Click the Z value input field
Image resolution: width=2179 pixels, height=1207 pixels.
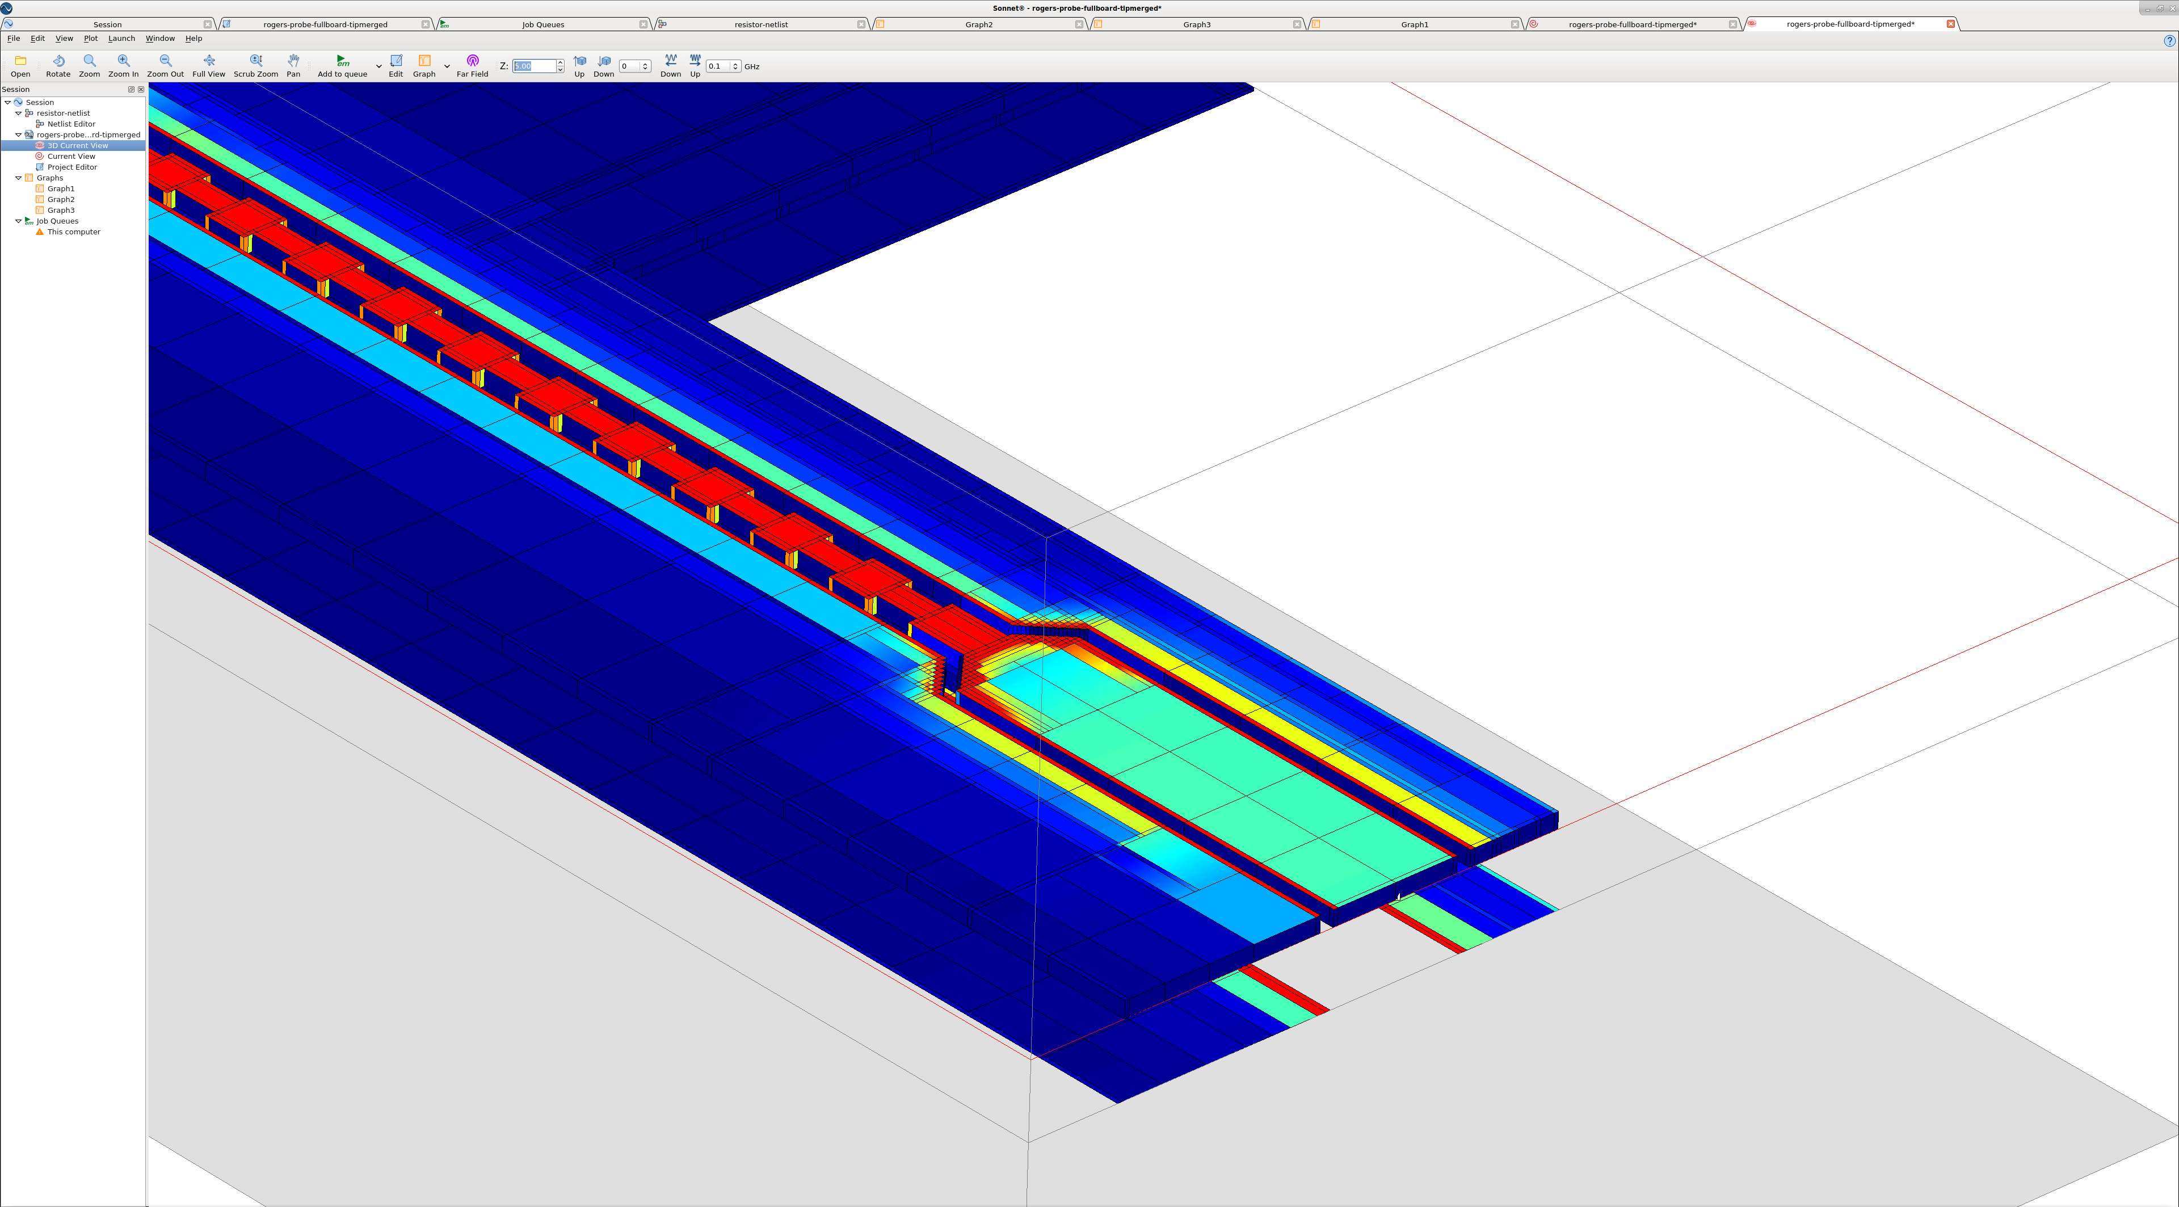tap(534, 66)
